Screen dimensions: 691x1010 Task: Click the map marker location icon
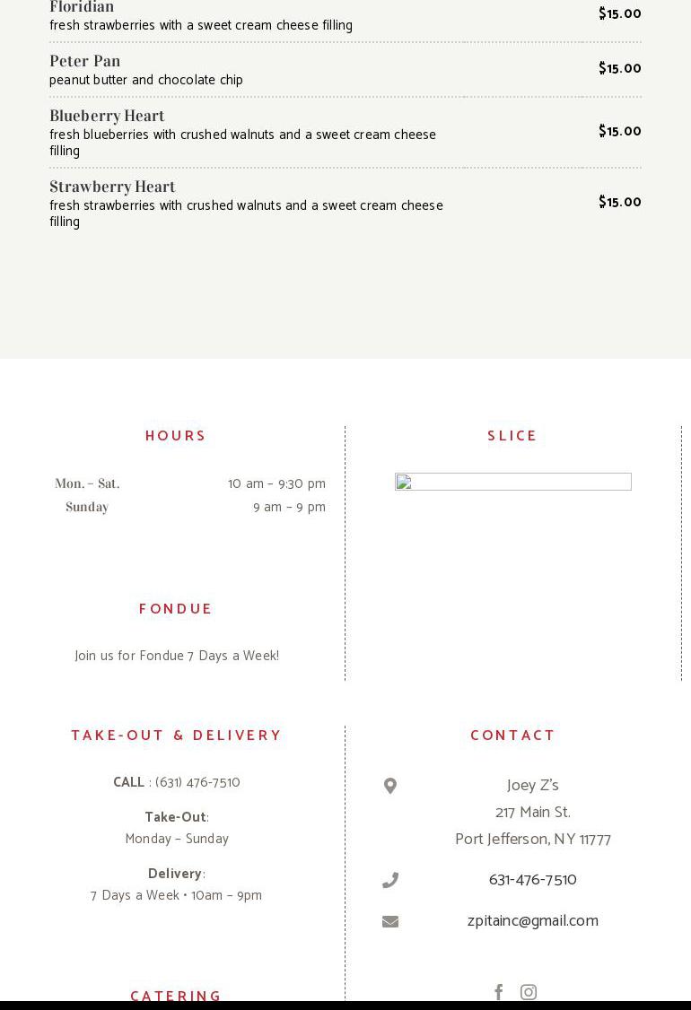[x=390, y=786]
